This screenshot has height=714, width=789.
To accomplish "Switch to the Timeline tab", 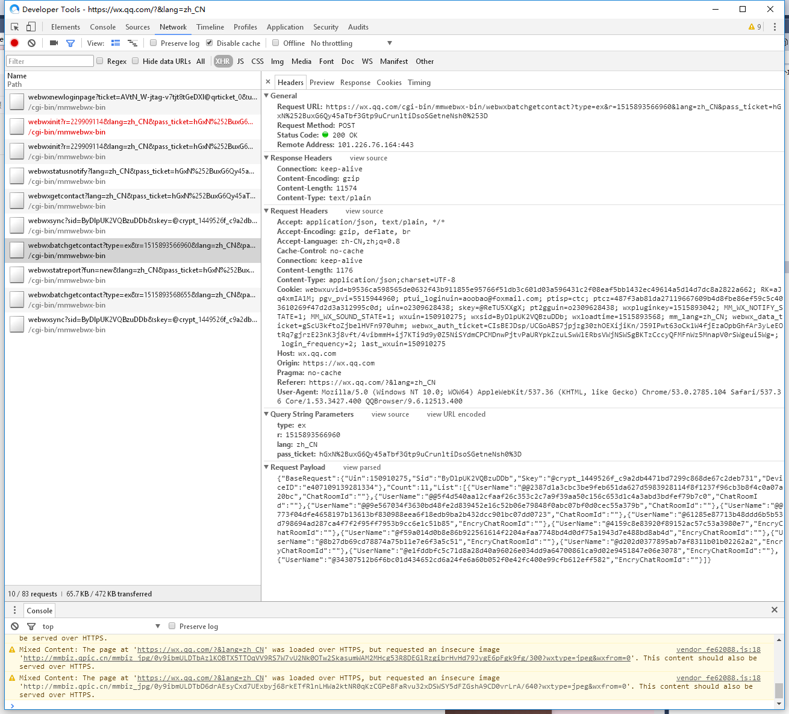I will 210,27.
